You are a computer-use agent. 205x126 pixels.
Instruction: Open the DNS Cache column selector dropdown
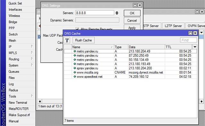pyautogui.click(x=195, y=47)
